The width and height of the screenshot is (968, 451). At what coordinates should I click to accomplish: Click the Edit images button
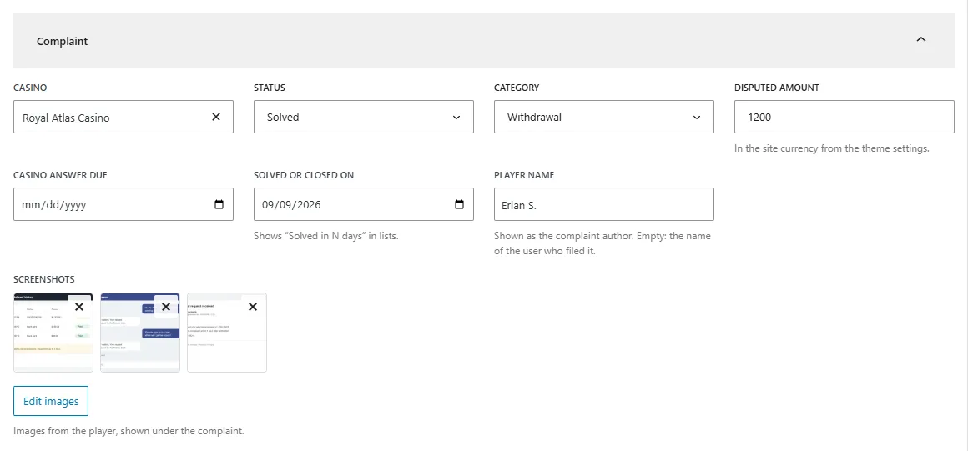51,401
